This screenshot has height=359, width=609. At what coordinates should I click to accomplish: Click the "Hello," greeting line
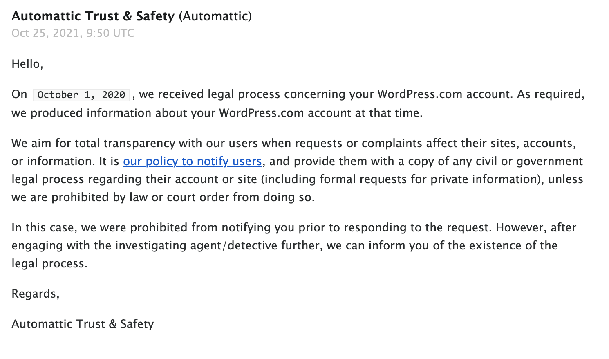(27, 64)
